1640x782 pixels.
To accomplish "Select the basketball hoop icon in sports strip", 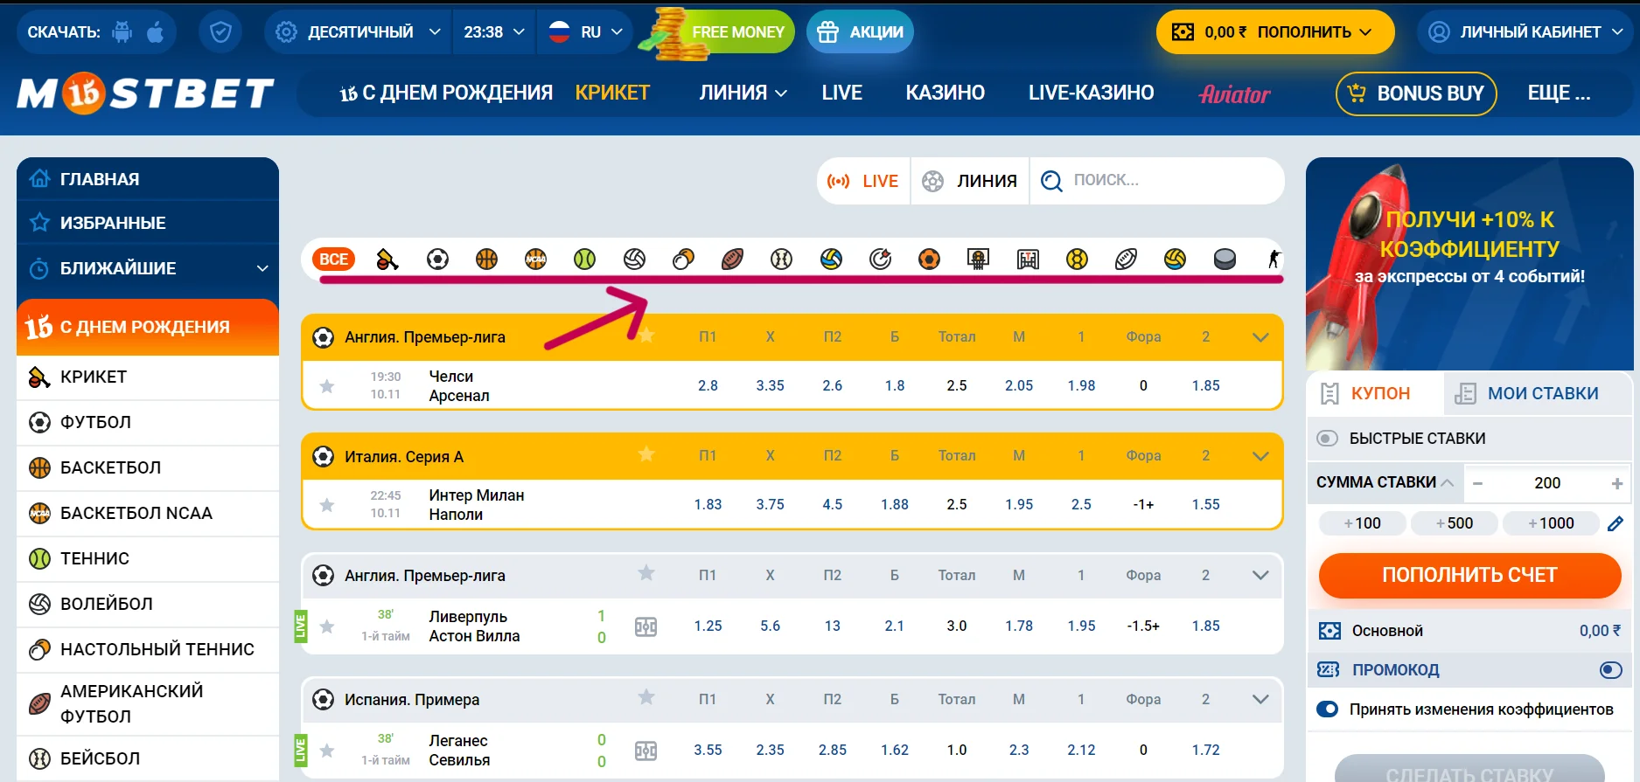I will click(x=978, y=260).
